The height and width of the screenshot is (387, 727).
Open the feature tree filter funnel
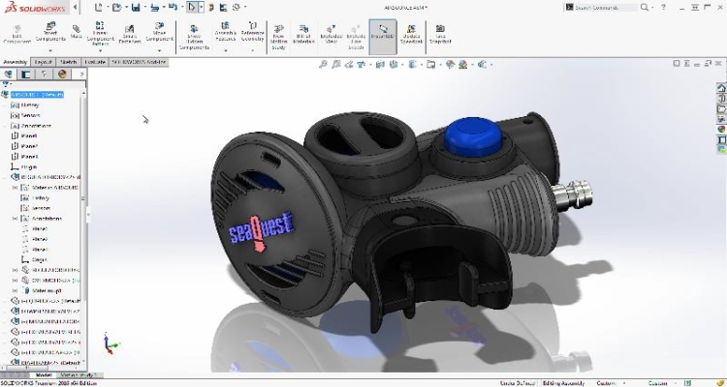[6, 84]
